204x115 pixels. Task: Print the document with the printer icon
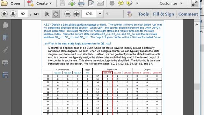click(82, 4)
